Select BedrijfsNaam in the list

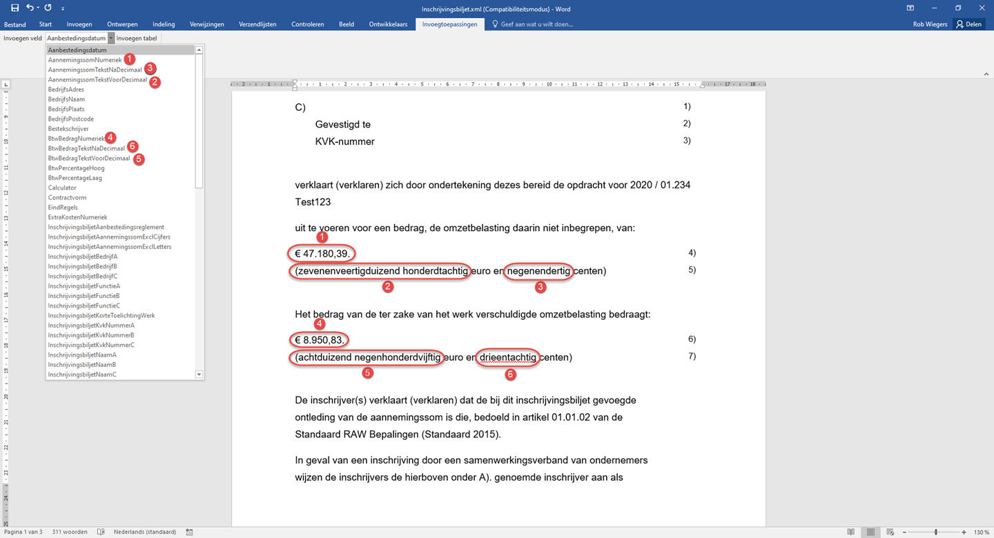[x=66, y=99]
